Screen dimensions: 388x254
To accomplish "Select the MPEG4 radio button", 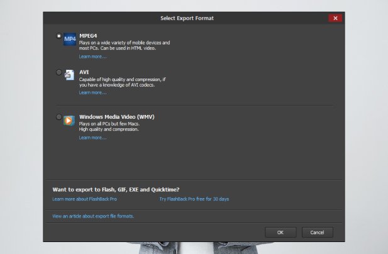I will (x=59, y=36).
